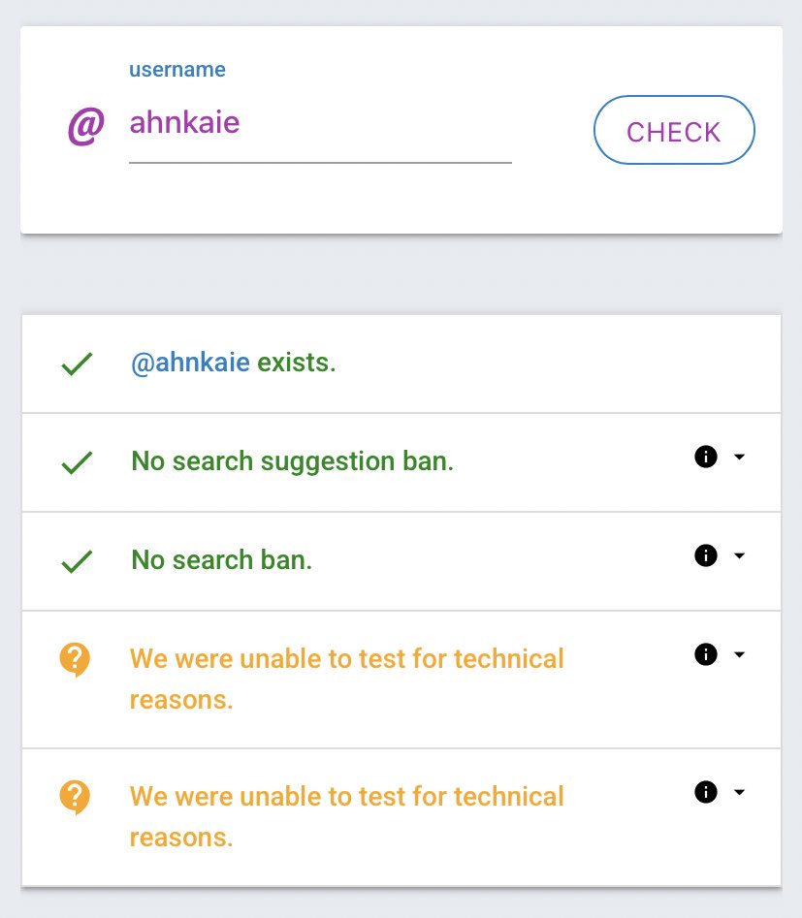Click first orange question mark icon
Image resolution: width=802 pixels, height=918 pixels.
75,661
